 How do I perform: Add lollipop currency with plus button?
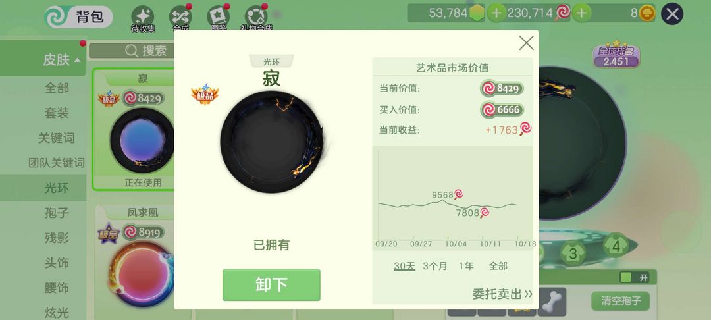click(581, 13)
